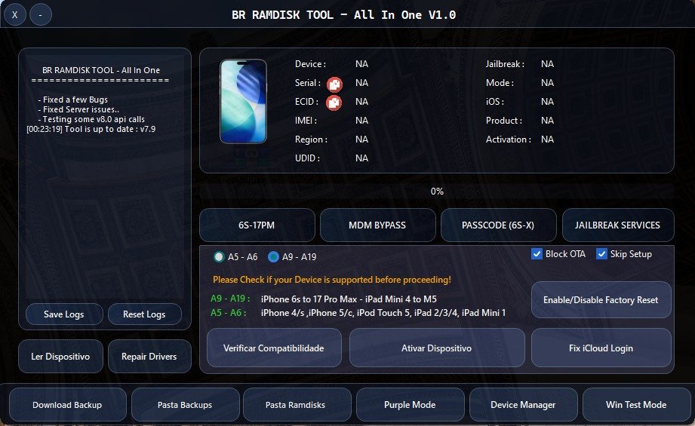Open Pasta Backups folder
Viewport: 695px width, 426px height.
tap(186, 405)
